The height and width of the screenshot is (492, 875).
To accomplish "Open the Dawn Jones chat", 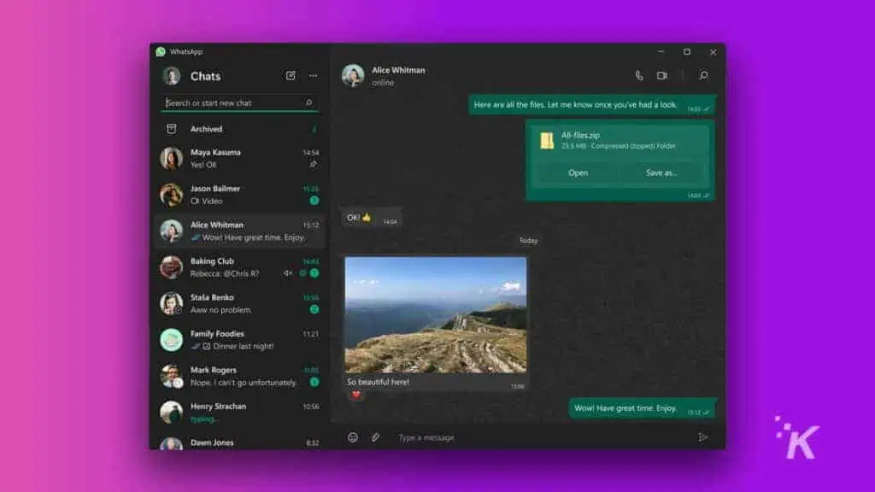I will coord(240,442).
